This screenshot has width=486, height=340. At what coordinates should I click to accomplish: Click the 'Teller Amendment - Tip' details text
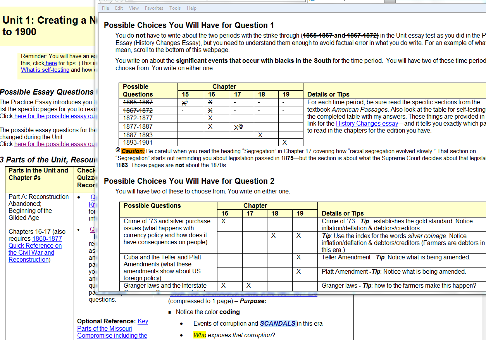(x=396, y=257)
